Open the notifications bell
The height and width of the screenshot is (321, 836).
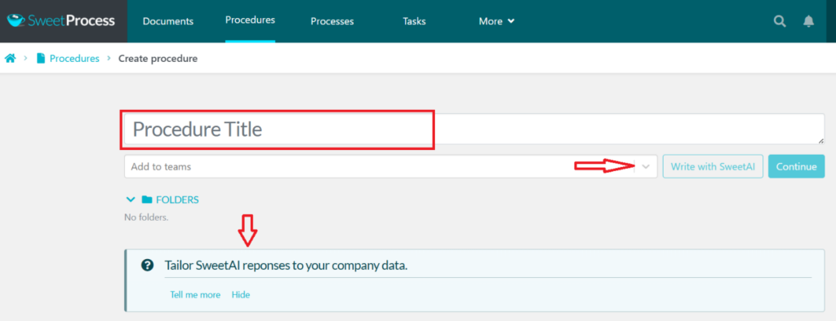809,21
